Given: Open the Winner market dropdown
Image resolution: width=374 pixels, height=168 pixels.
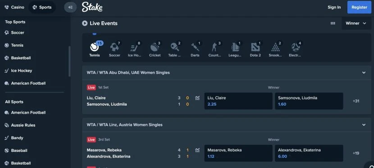Looking at the screenshot, I should [x=356, y=23].
